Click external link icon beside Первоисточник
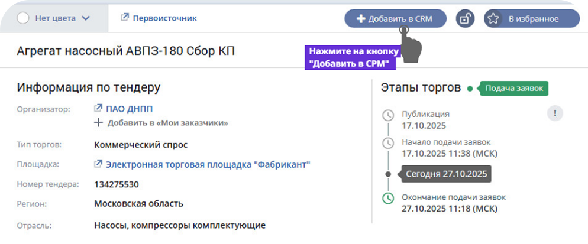This screenshot has width=588, height=244. coord(124,18)
